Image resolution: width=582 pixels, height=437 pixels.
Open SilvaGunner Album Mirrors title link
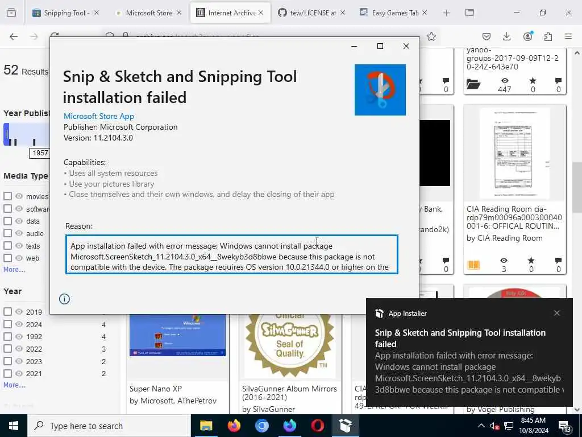289,393
